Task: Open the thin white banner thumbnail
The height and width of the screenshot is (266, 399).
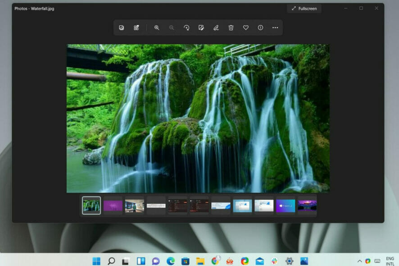Action: pos(156,205)
